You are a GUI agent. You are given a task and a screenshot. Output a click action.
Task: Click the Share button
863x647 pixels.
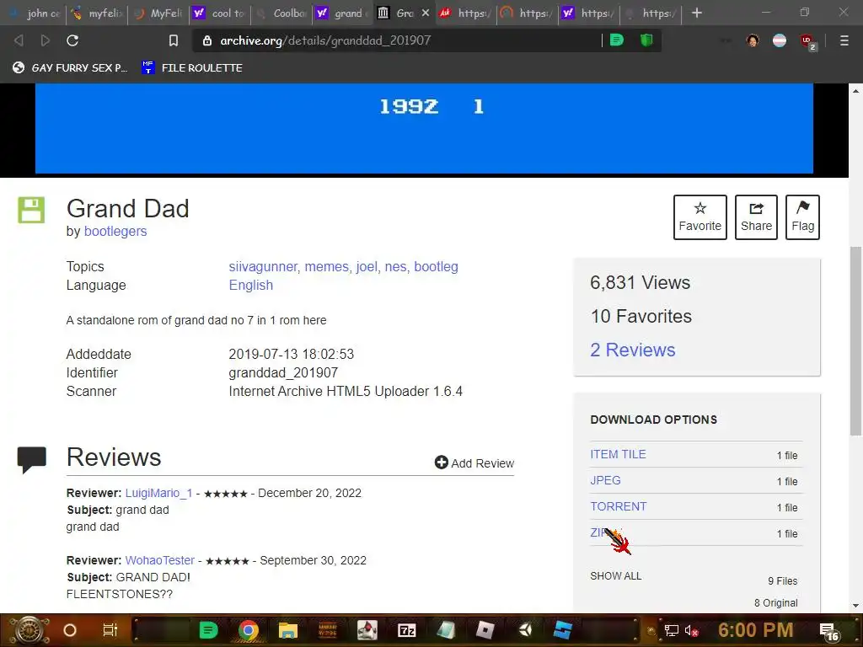point(756,217)
